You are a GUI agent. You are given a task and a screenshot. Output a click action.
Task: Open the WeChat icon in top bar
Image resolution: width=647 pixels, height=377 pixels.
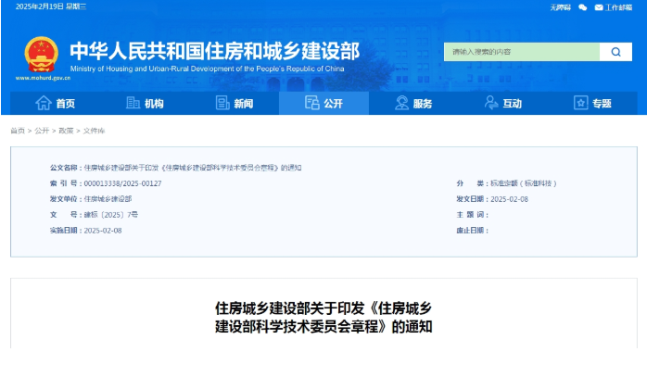point(582,7)
